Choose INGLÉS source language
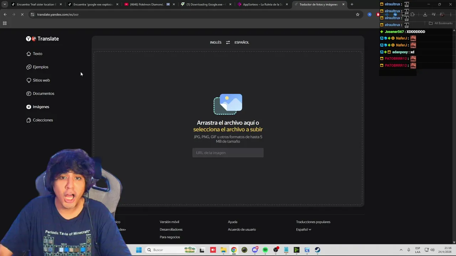This screenshot has width=456, height=256. (216, 42)
